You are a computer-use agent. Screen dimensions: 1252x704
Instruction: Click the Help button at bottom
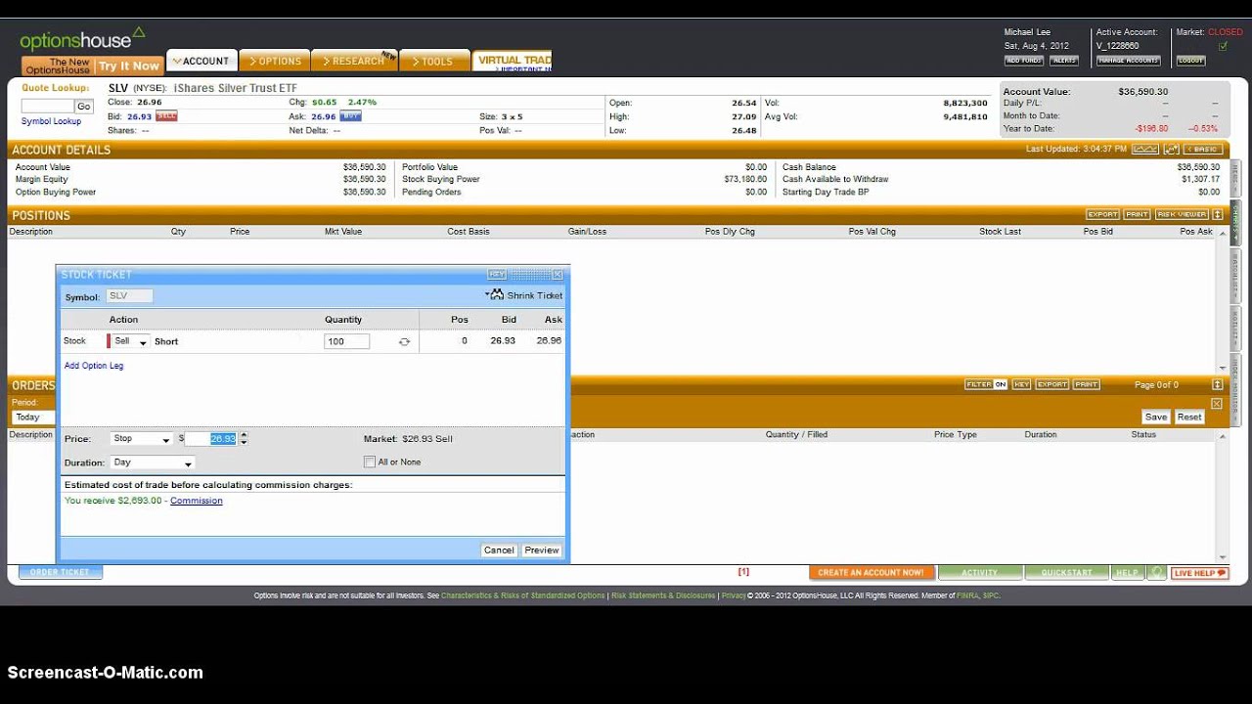(1128, 573)
